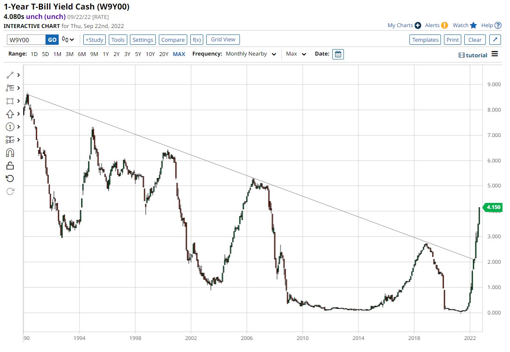510x352 pixels.
Task: Select the MAX range option
Action: [179, 54]
